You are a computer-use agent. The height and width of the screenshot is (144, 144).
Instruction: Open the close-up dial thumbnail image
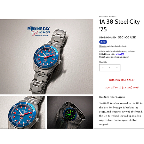tap(22, 112)
